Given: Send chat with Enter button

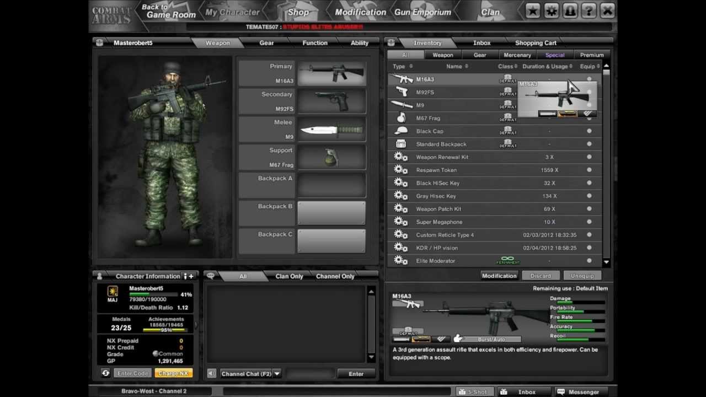Looking at the screenshot, I should tap(356, 374).
